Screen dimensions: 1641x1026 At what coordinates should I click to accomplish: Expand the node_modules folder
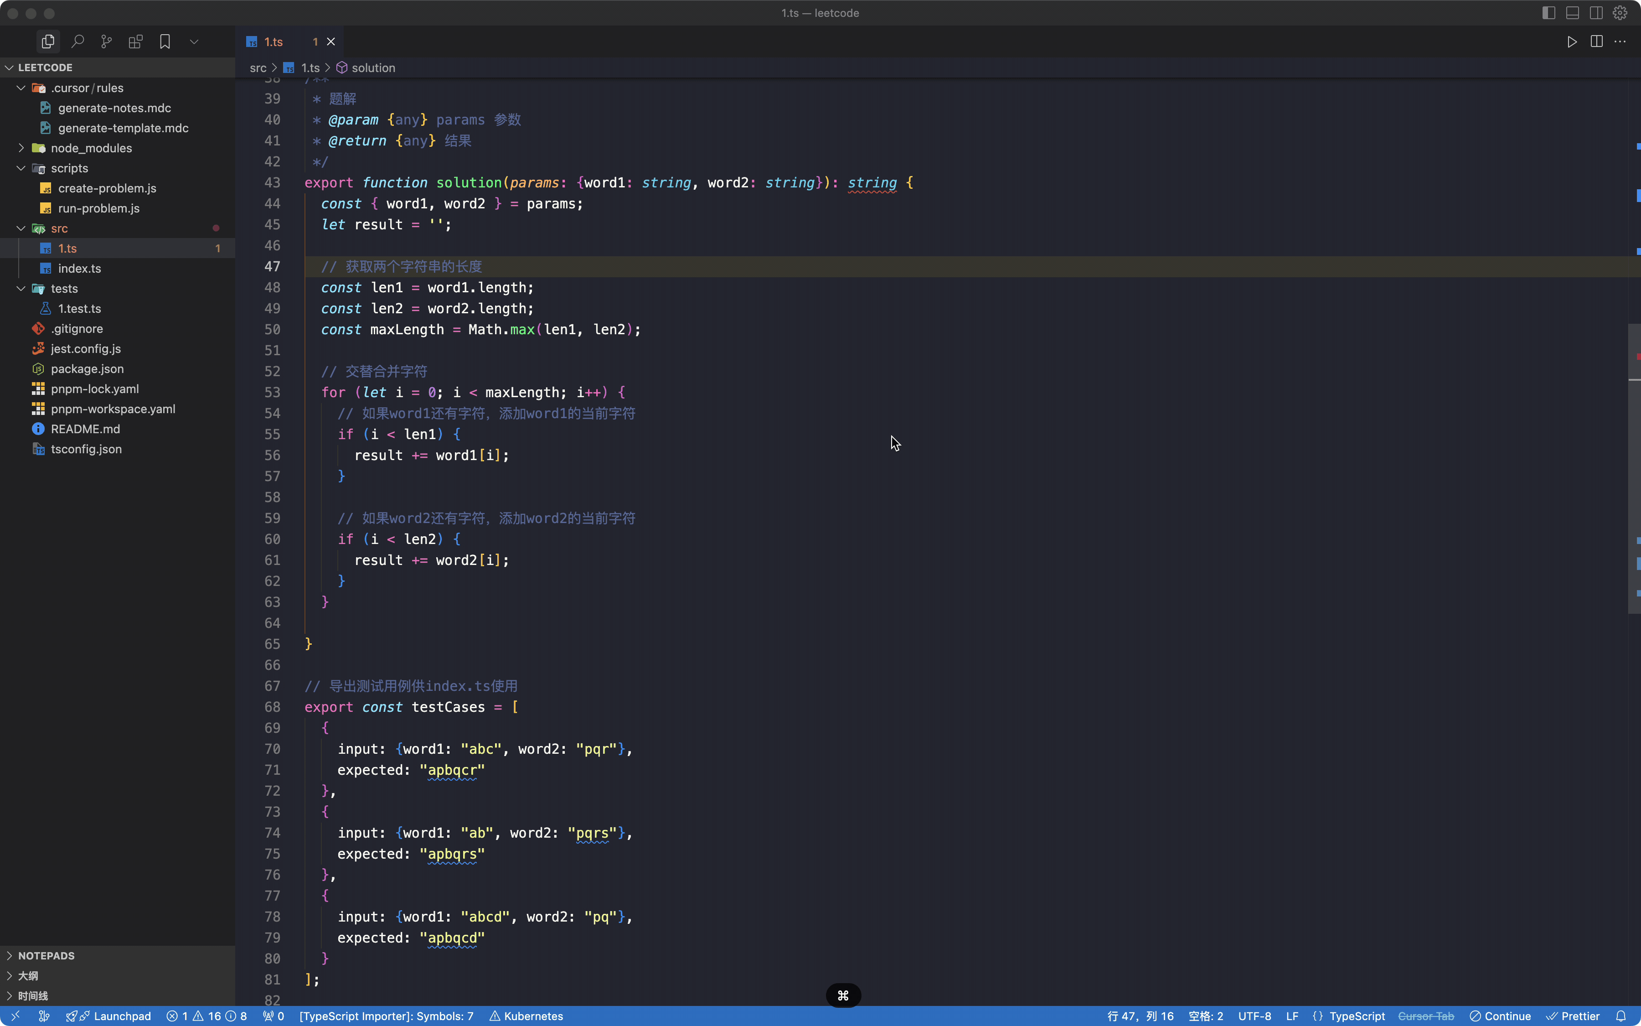point(91,148)
